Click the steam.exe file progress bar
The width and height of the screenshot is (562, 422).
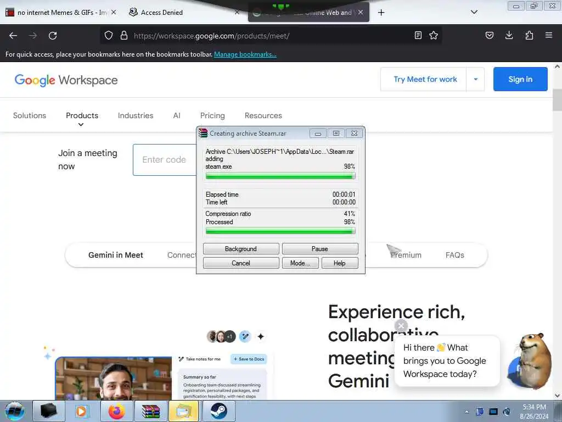point(280,176)
